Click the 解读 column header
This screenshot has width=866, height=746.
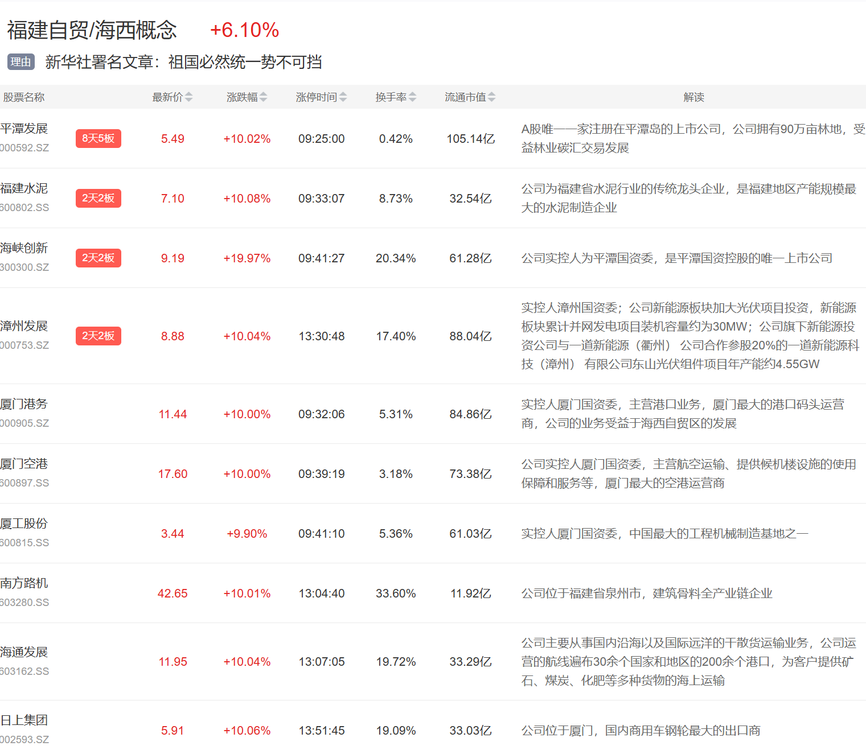pyautogui.click(x=693, y=97)
